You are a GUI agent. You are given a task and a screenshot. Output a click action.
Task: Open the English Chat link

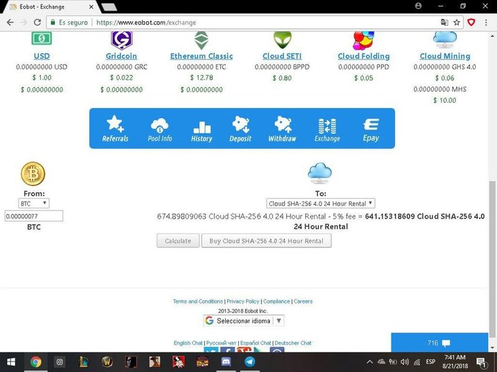point(188,343)
